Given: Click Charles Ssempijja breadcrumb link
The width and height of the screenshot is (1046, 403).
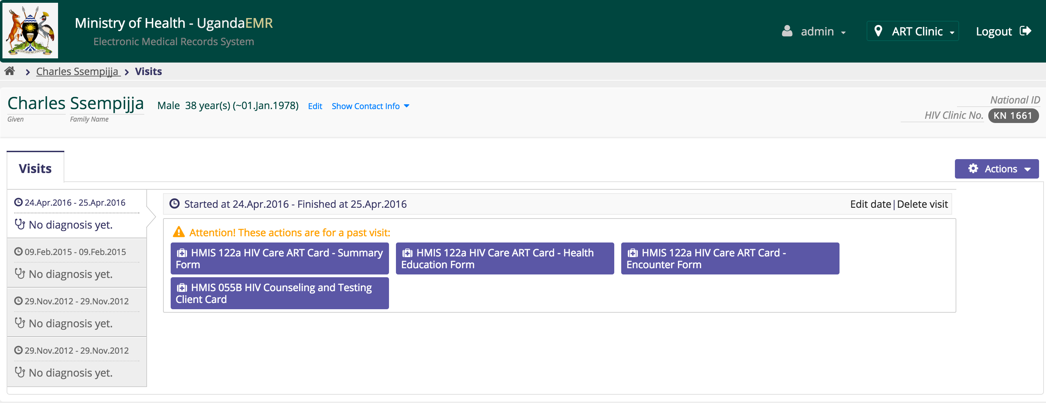Looking at the screenshot, I should pyautogui.click(x=77, y=72).
